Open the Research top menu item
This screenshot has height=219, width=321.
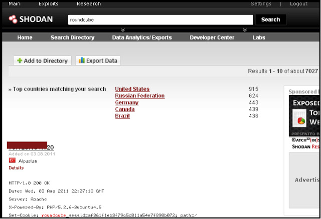89,3
